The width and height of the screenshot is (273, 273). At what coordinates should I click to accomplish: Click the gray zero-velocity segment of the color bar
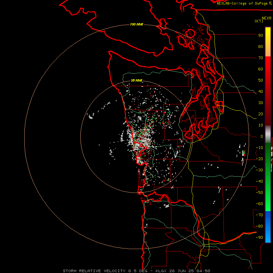268,134
